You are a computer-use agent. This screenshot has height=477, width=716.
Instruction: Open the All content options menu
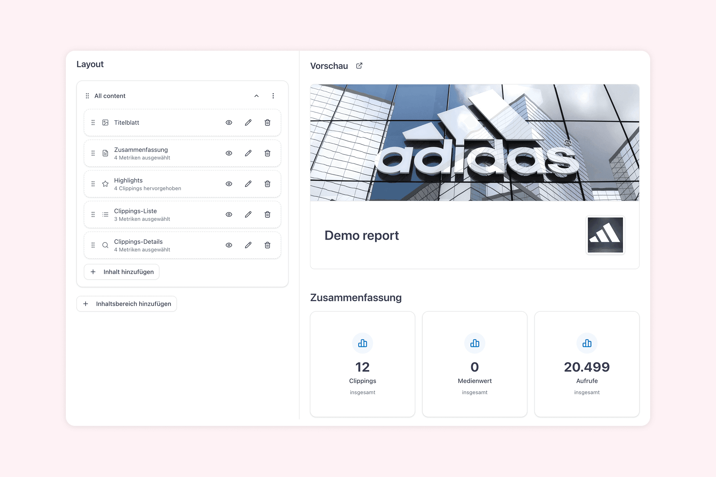pyautogui.click(x=274, y=96)
